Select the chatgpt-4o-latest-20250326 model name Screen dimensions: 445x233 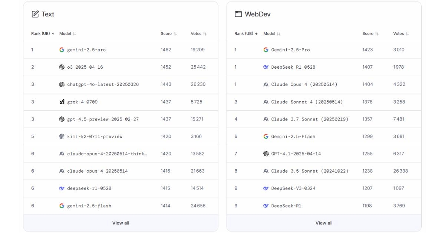tap(103, 84)
